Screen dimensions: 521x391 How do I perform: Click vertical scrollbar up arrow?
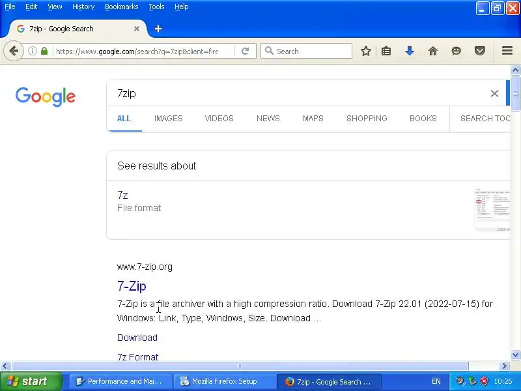pos(515,70)
